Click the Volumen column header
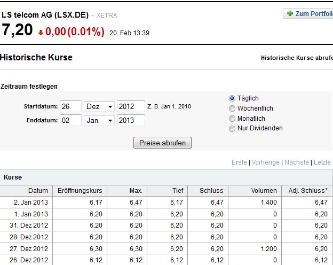This screenshot has height=265, width=333. [x=264, y=191]
